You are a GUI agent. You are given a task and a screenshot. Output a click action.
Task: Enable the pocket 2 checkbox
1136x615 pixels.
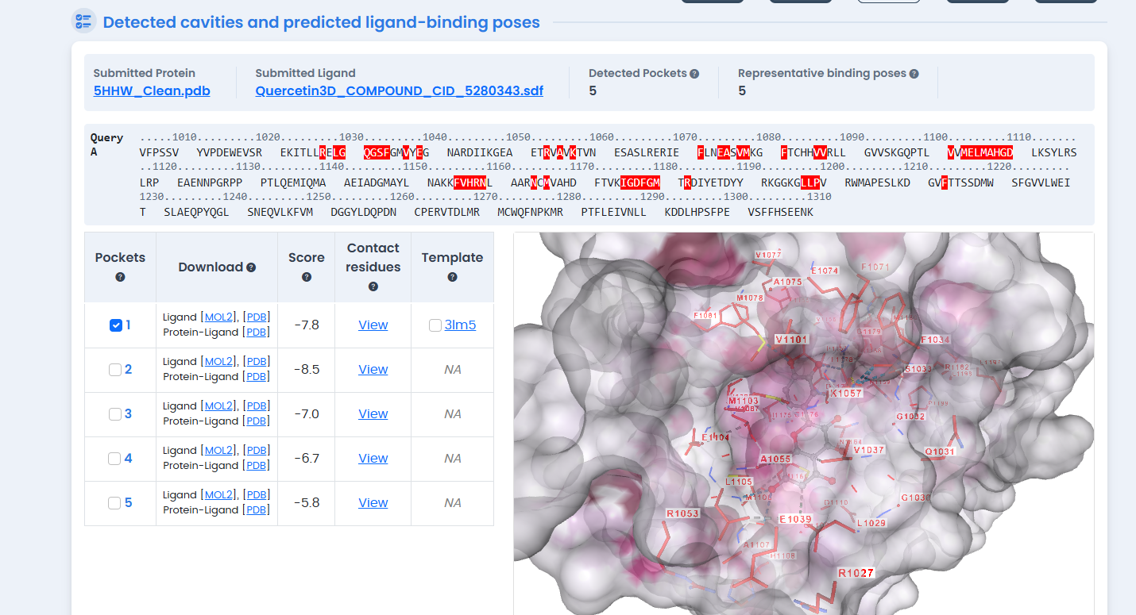pyautogui.click(x=115, y=370)
